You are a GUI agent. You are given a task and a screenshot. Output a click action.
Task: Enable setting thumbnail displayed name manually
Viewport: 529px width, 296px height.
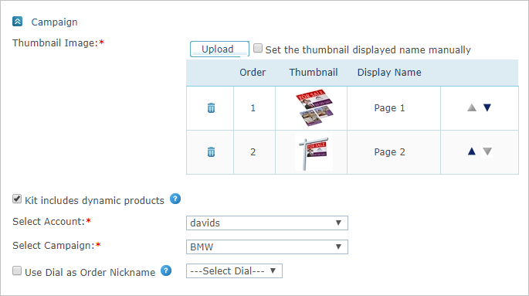pos(258,48)
